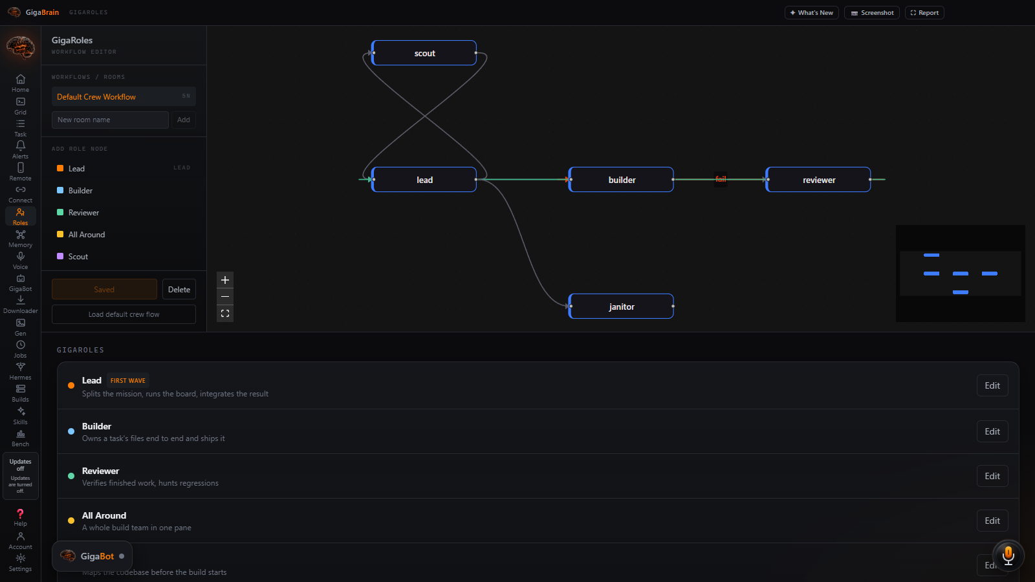
Task: Click Load default crew flow
Action: 124,314
